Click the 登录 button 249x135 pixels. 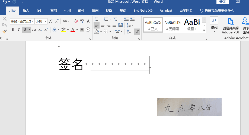pos(222,2)
